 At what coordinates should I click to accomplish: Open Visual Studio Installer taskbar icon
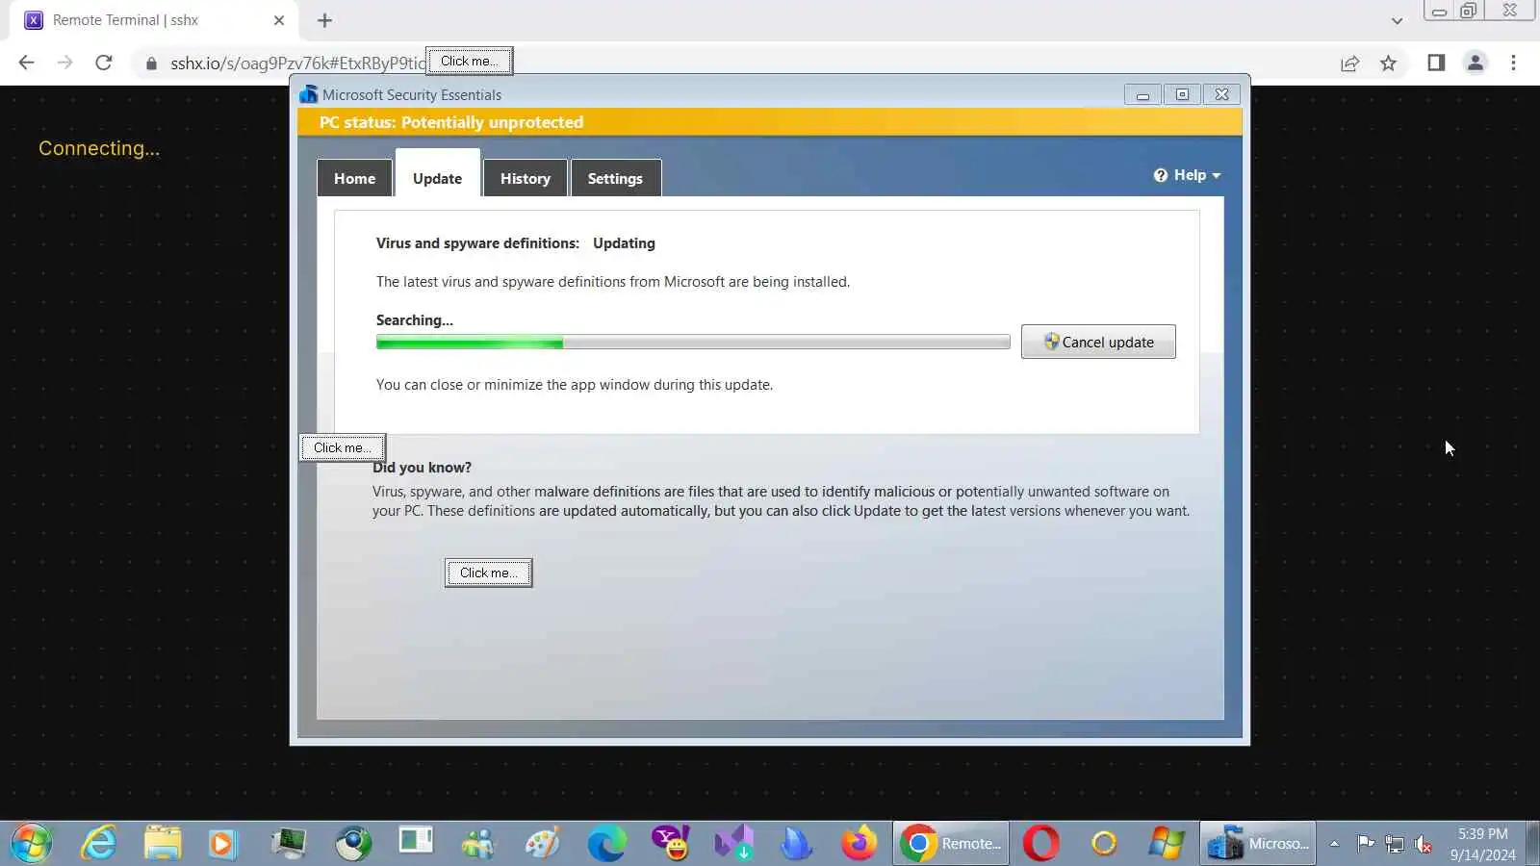coord(734,844)
